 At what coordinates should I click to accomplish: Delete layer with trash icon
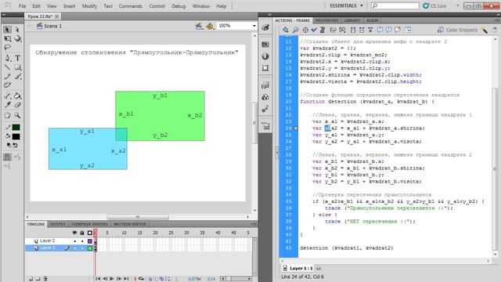pyautogui.click(x=45, y=279)
